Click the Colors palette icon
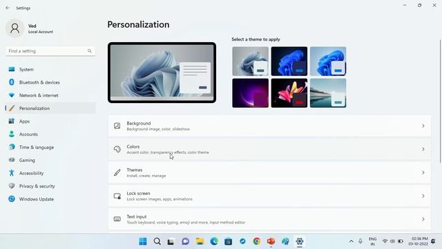 pyautogui.click(x=117, y=149)
